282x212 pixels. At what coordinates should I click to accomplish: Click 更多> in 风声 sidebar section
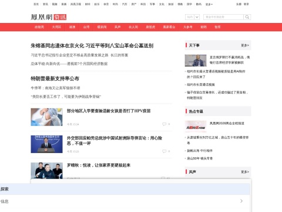[x=245, y=172]
